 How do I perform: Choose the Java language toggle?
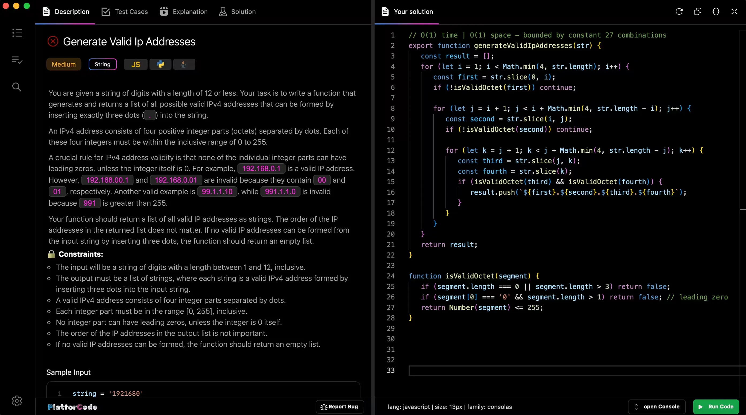184,64
